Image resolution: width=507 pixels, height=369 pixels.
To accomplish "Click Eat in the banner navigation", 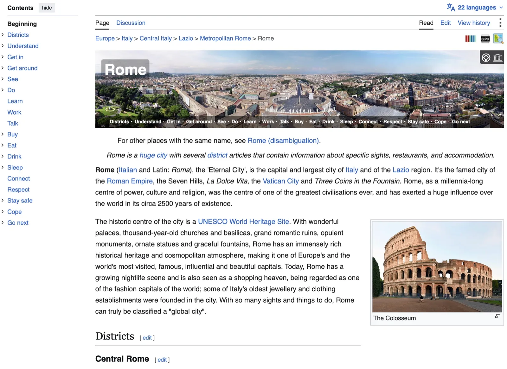I will (x=313, y=122).
